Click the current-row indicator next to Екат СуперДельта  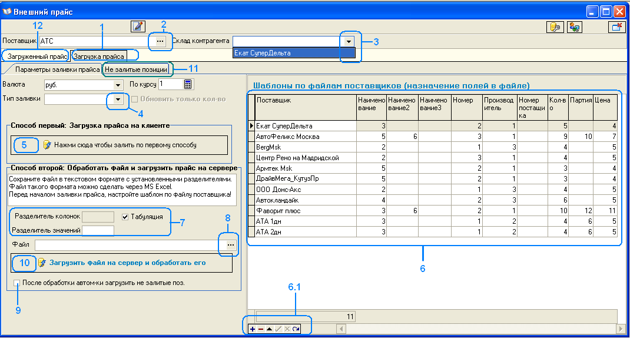251,126
